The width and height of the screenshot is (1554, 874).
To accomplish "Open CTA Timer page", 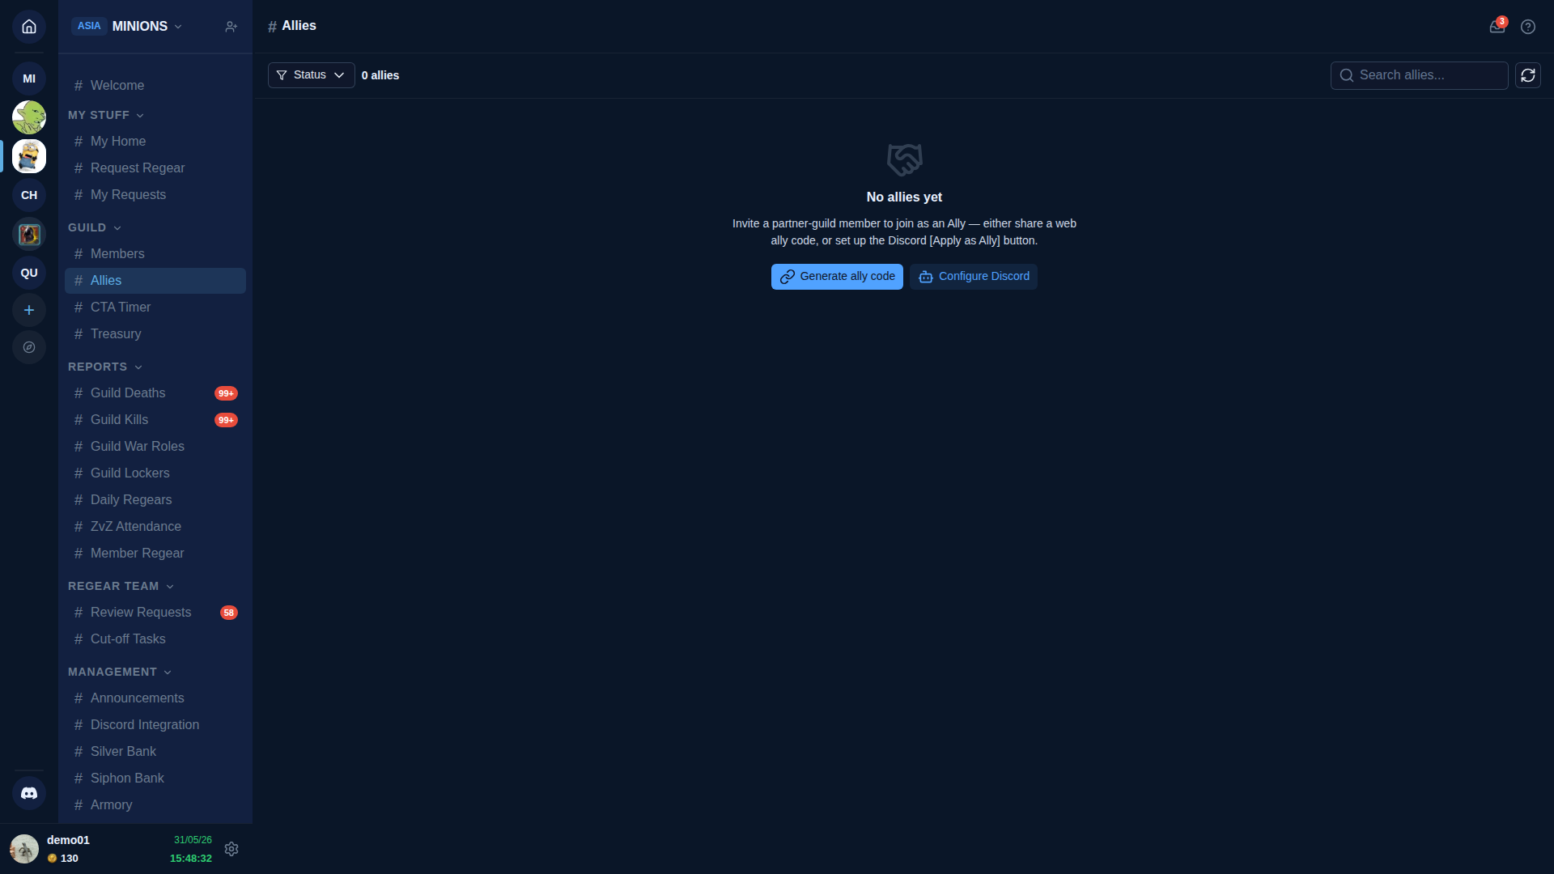I will tap(155, 308).
